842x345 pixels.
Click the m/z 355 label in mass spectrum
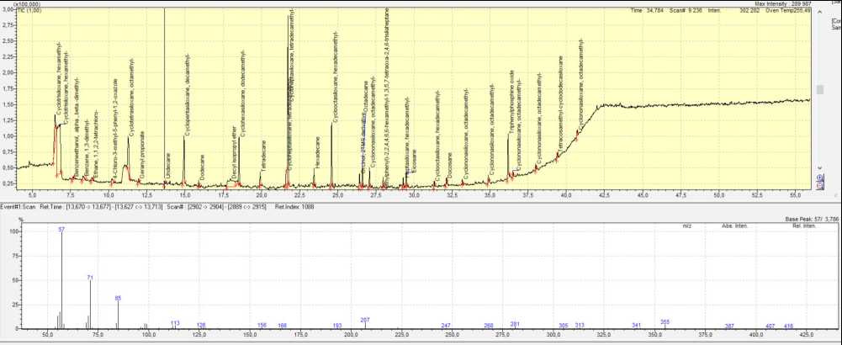click(x=665, y=322)
